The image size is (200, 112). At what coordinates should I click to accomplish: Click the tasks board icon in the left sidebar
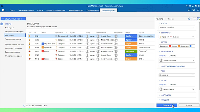tap(2, 24)
